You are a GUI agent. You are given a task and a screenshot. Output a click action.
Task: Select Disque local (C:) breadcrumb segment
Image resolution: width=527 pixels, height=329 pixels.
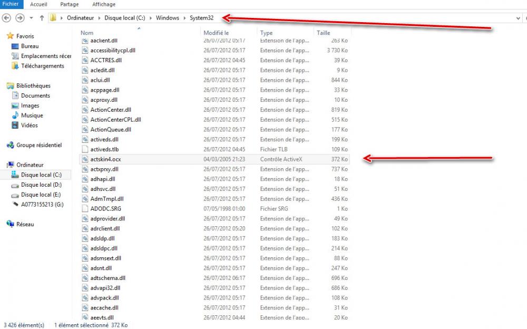[x=125, y=18]
